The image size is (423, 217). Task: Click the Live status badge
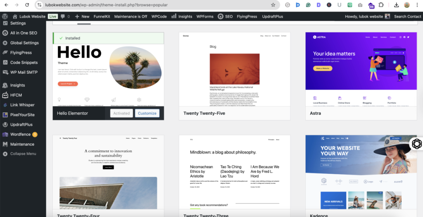pos(53,16)
